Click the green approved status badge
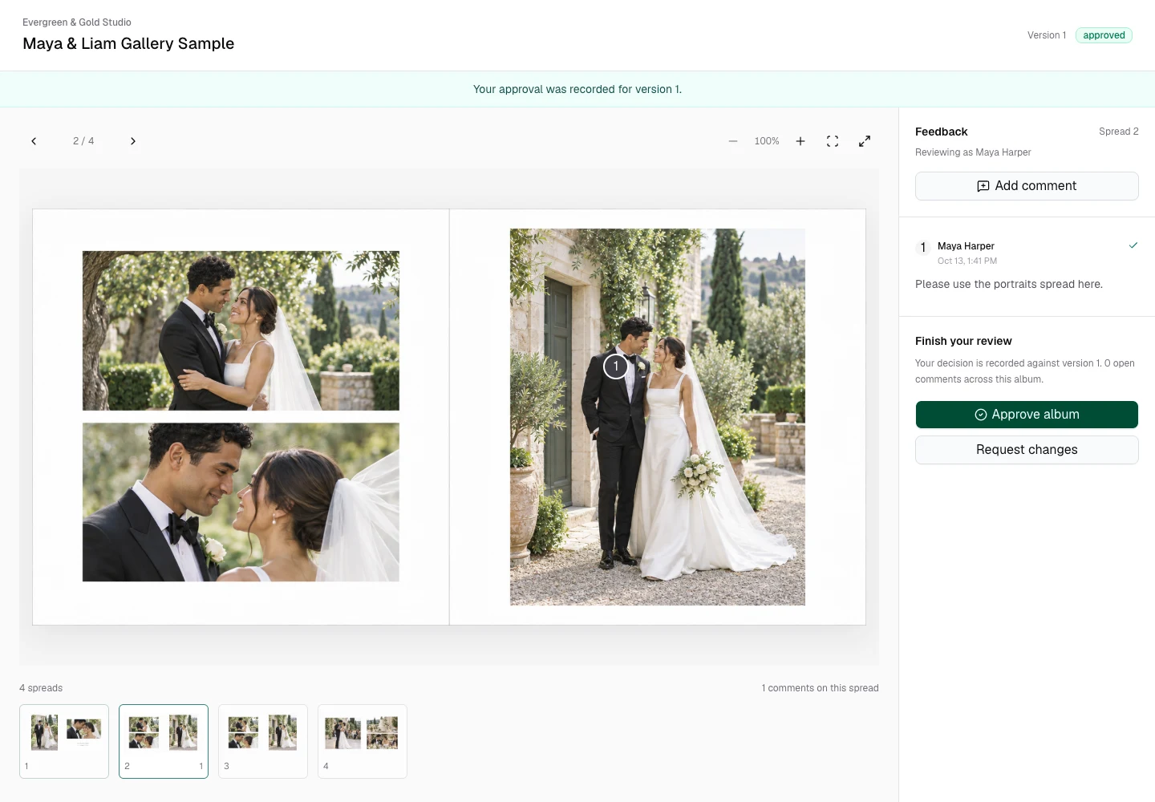 click(1104, 35)
